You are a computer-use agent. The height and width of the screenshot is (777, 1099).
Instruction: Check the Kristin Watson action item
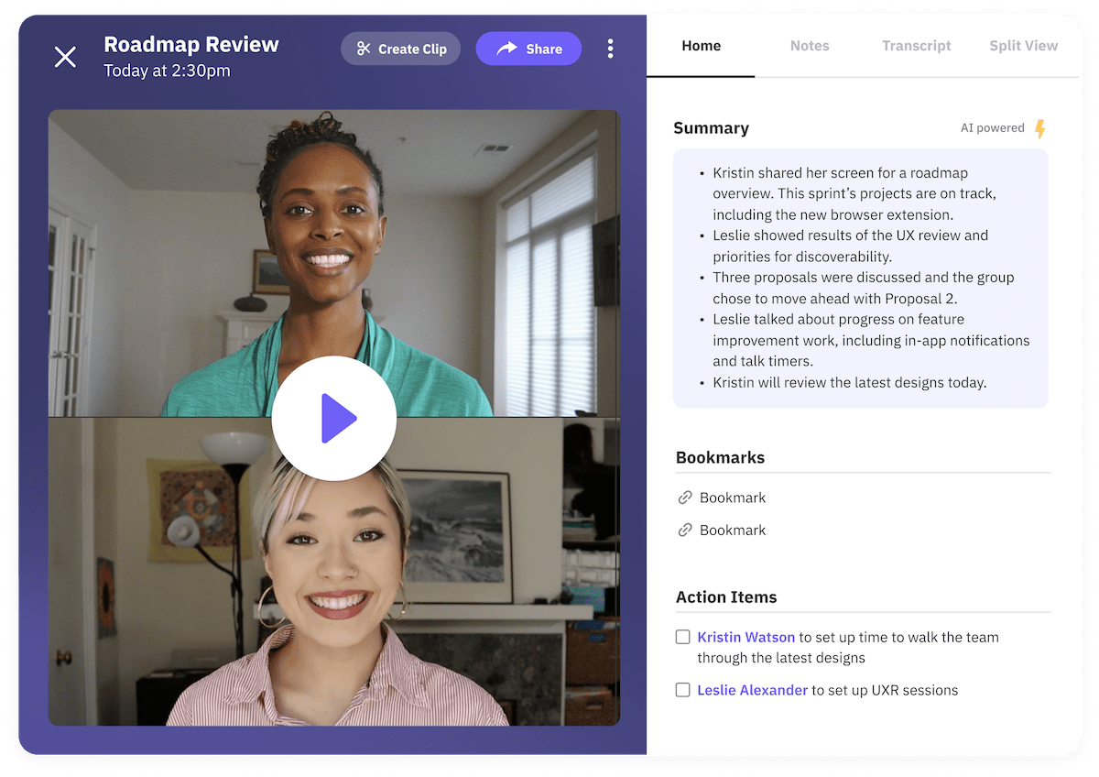(x=682, y=637)
